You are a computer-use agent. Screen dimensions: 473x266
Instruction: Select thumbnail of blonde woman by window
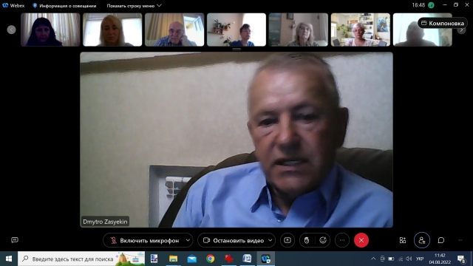click(x=112, y=30)
